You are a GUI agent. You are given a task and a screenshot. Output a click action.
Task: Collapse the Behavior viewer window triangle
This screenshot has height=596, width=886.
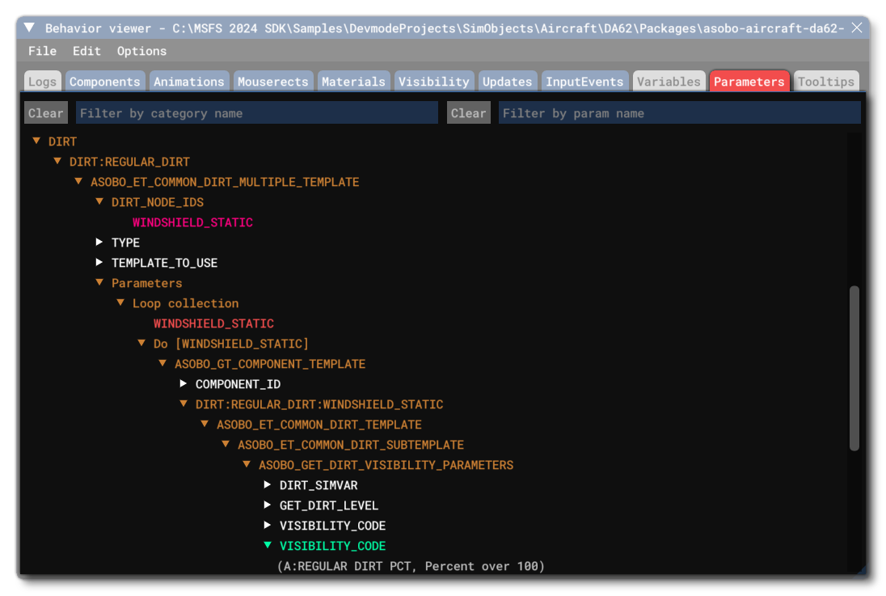pyautogui.click(x=29, y=28)
